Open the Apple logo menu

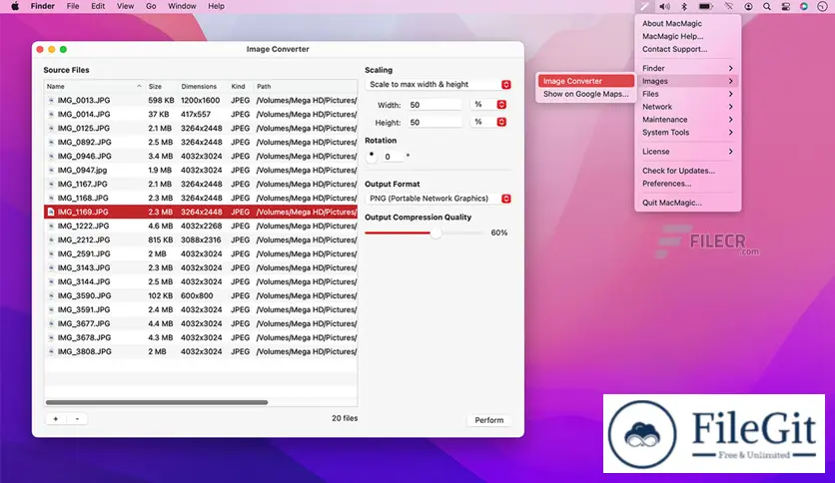point(15,6)
